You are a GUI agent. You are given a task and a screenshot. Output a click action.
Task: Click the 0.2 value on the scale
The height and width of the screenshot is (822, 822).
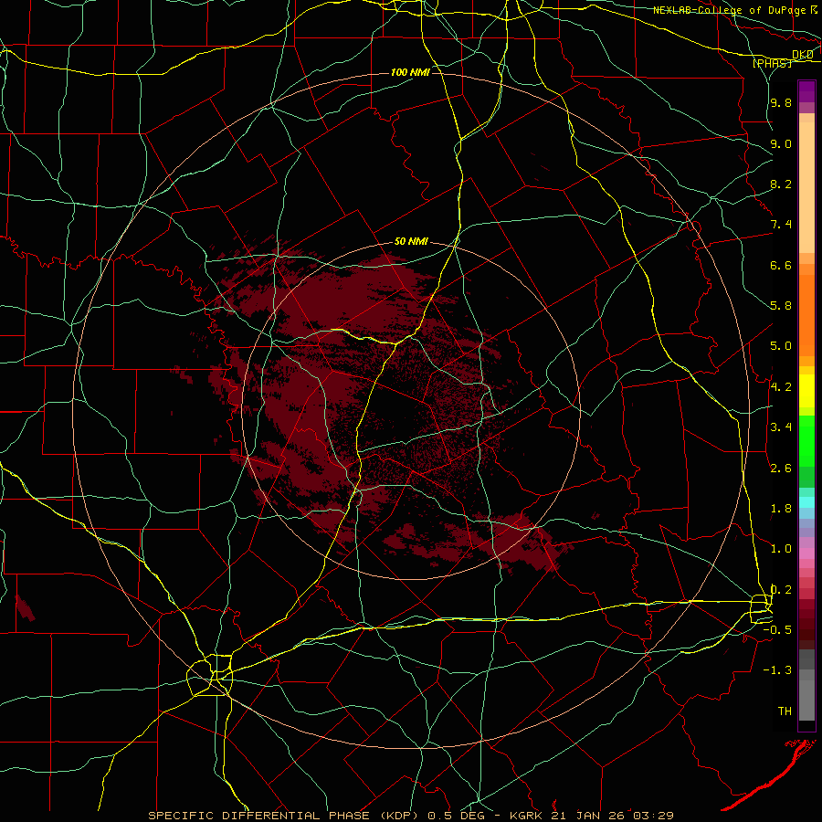pos(781,590)
